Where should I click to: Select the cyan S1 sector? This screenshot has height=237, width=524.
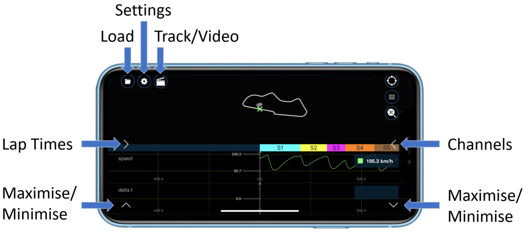[280, 148]
